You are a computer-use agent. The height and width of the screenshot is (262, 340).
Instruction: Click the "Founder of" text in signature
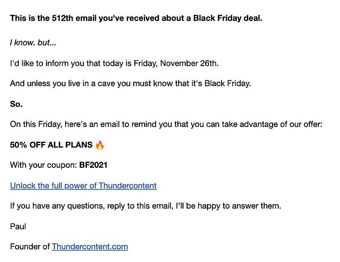point(30,246)
